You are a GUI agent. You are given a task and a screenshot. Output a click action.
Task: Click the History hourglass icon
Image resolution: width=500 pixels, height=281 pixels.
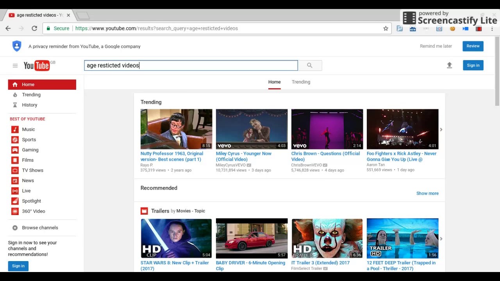15,105
